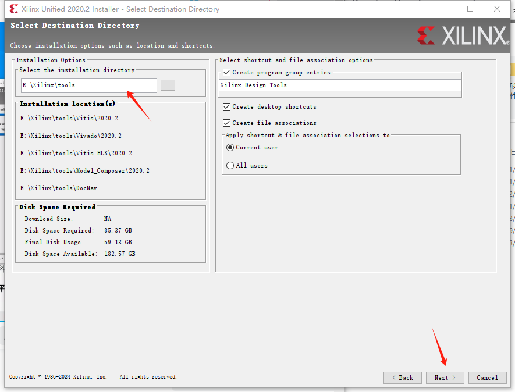Viewport: 515px width, 392px height.
Task: Click the Vitis\2020.2 installation path
Action: [69, 118]
